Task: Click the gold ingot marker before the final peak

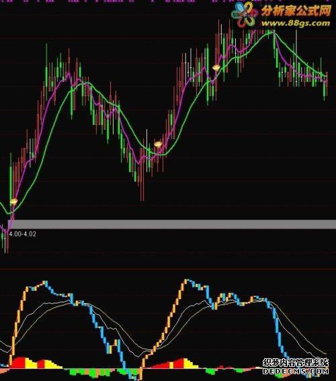Action: pyautogui.click(x=216, y=67)
